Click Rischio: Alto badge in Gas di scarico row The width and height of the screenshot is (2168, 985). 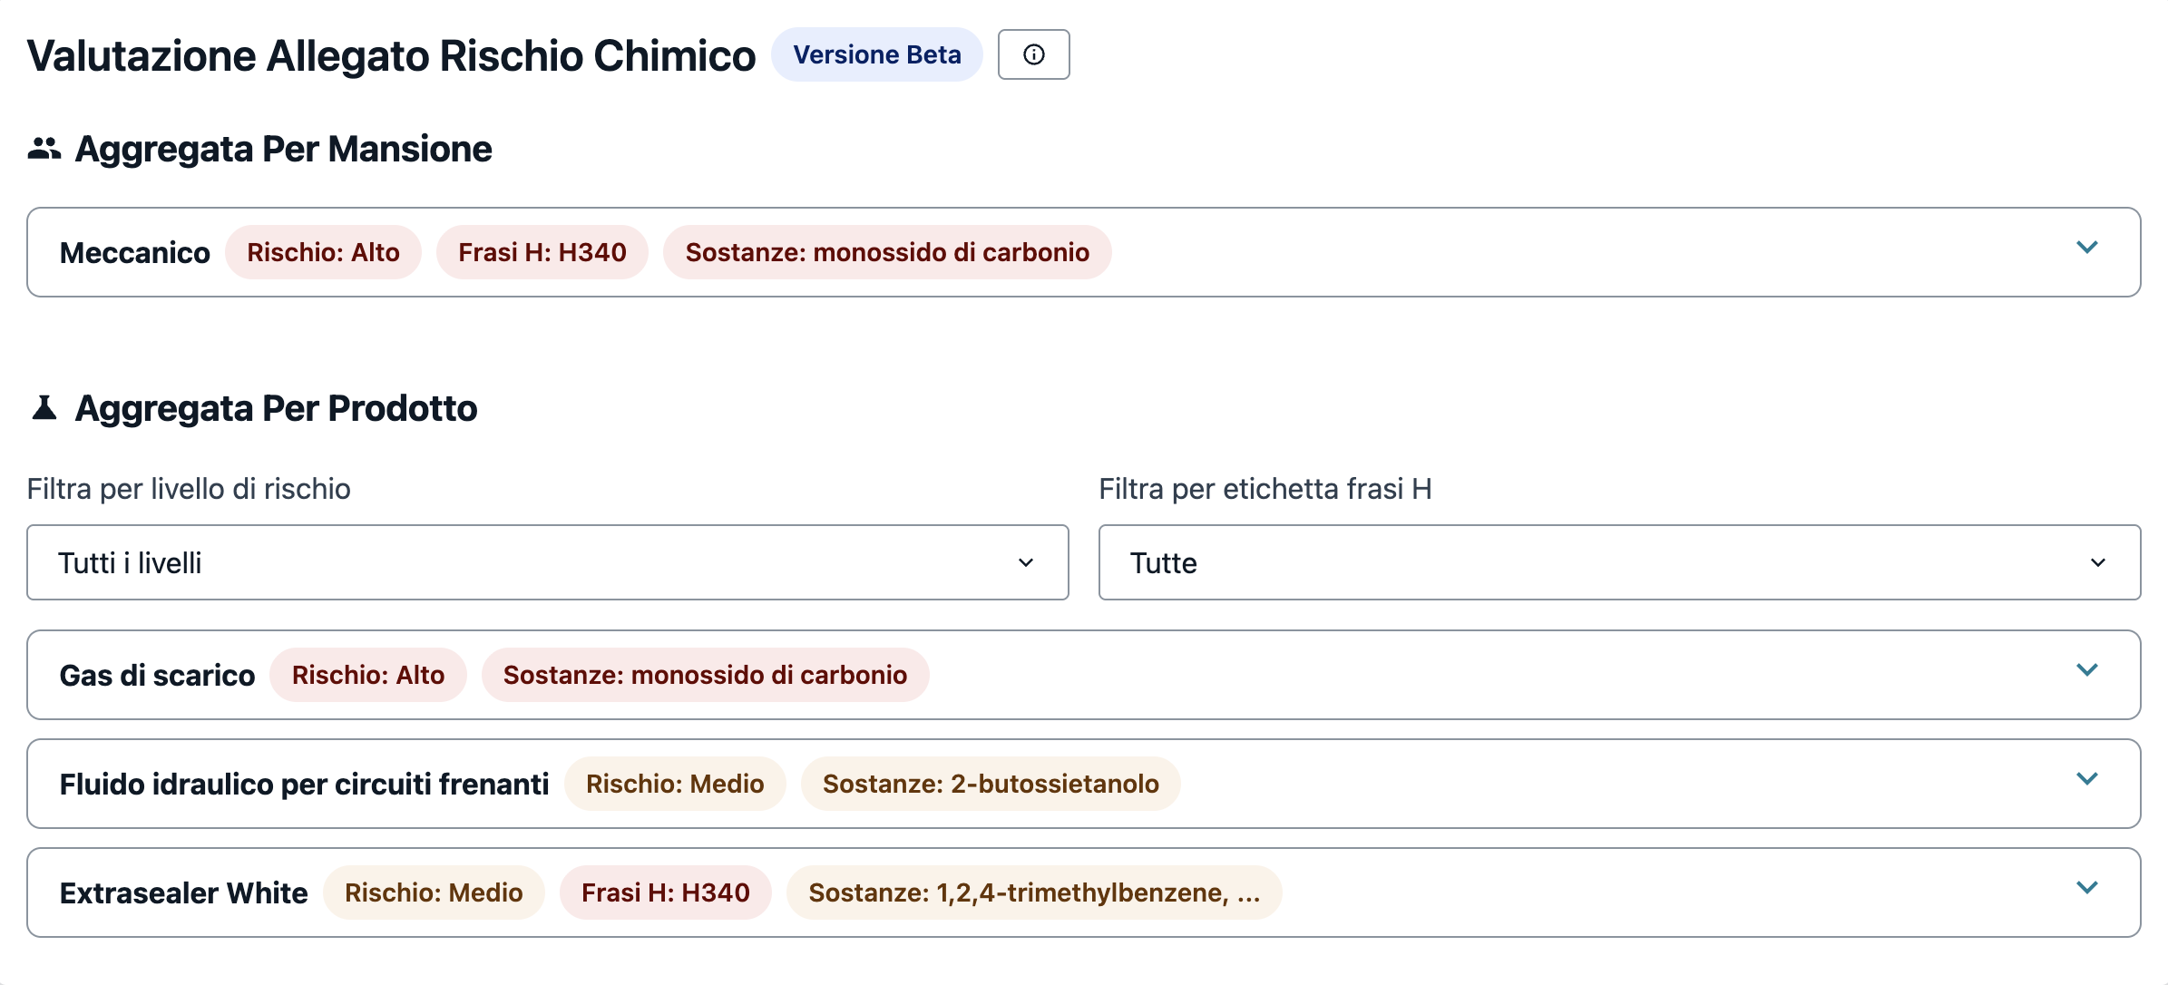[368, 675]
